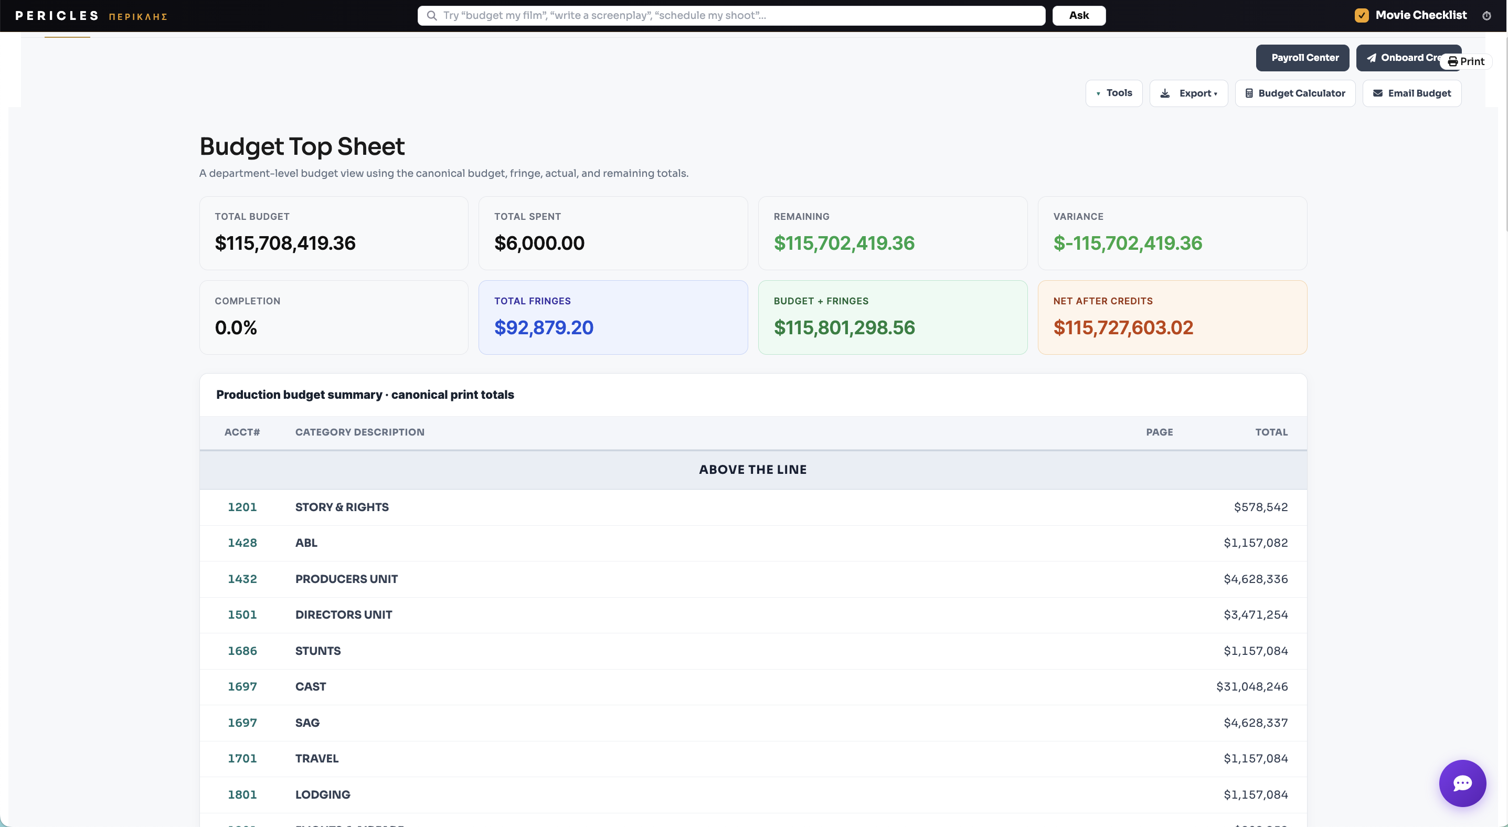1508x827 pixels.
Task: Click the TOTAL column header
Action: point(1271,432)
